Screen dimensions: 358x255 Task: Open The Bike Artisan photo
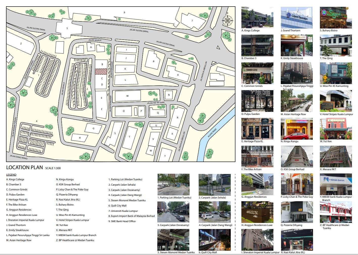257,157
